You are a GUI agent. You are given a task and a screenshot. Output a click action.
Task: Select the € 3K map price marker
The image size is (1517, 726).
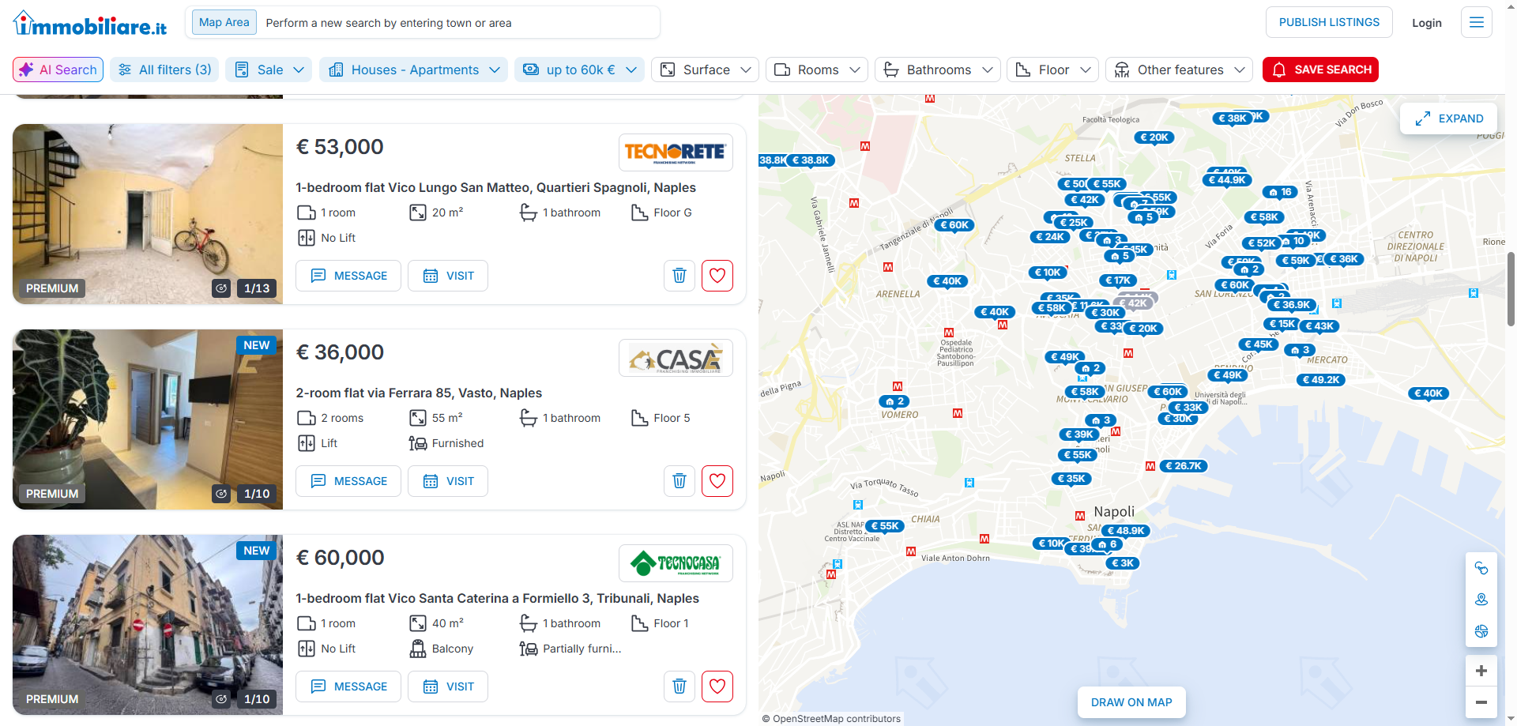point(1122,563)
